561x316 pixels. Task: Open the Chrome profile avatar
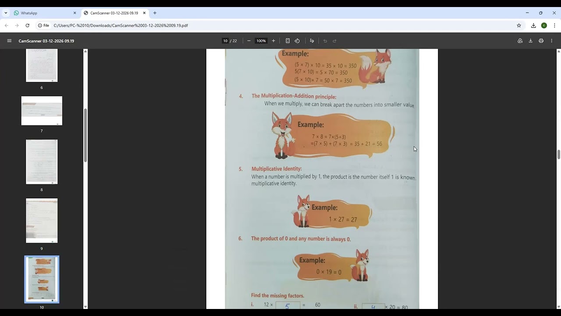(544, 25)
